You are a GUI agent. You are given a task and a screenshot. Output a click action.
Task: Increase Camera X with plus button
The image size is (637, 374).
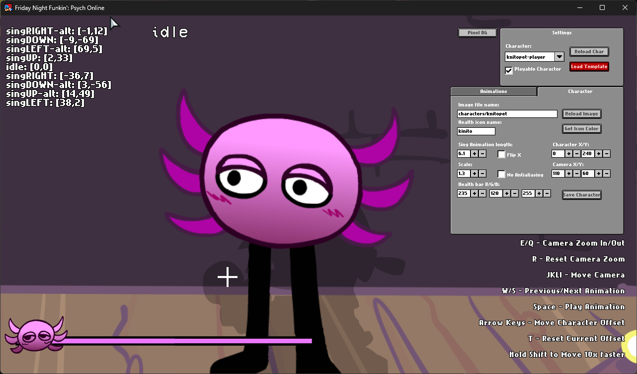(x=569, y=174)
